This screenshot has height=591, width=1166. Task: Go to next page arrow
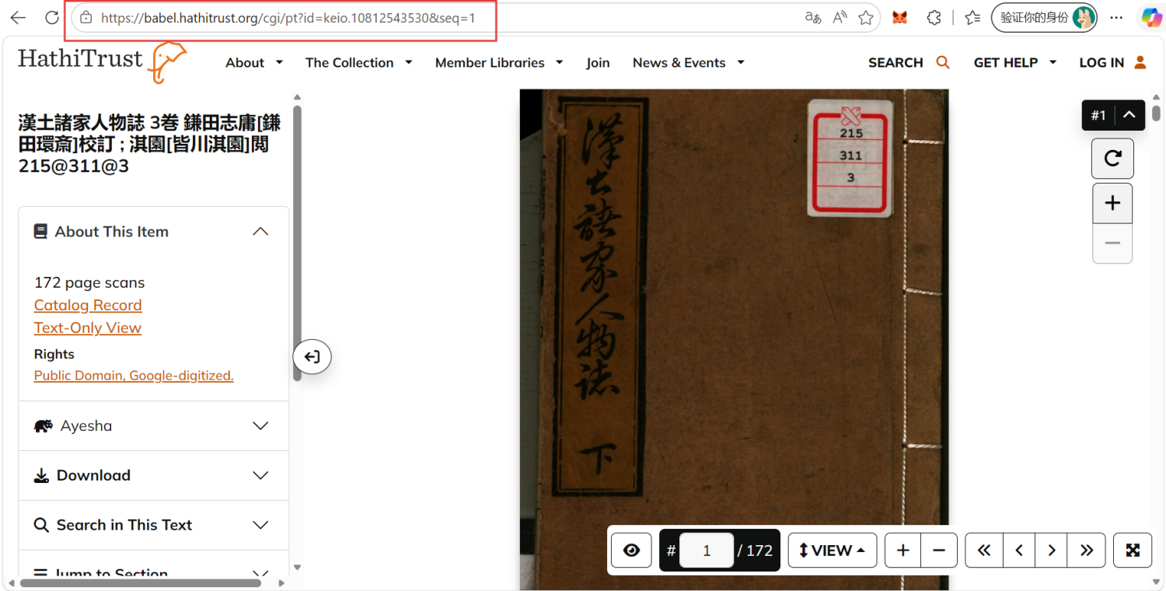click(1051, 551)
